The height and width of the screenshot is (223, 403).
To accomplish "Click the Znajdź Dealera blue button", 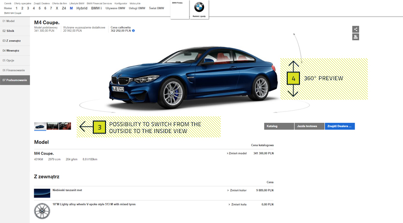I will (339, 126).
